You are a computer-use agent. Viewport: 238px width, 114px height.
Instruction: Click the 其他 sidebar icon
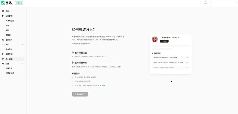(x=3, y=44)
